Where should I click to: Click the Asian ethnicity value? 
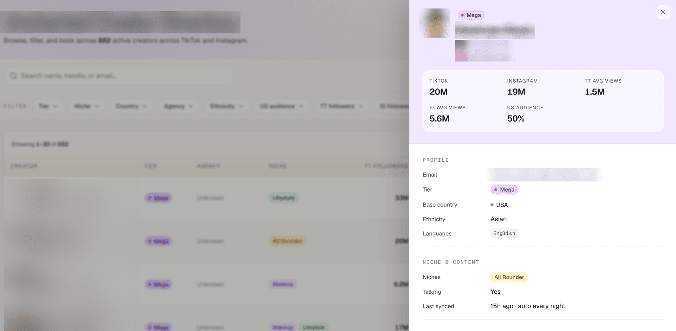pos(499,219)
